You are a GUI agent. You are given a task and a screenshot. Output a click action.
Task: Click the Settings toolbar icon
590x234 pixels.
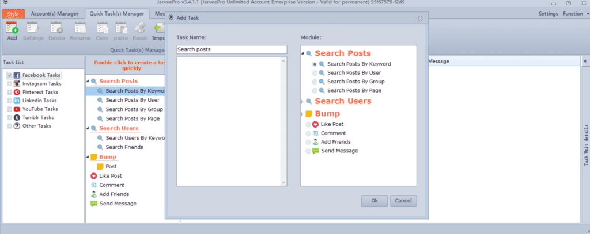tap(33, 28)
